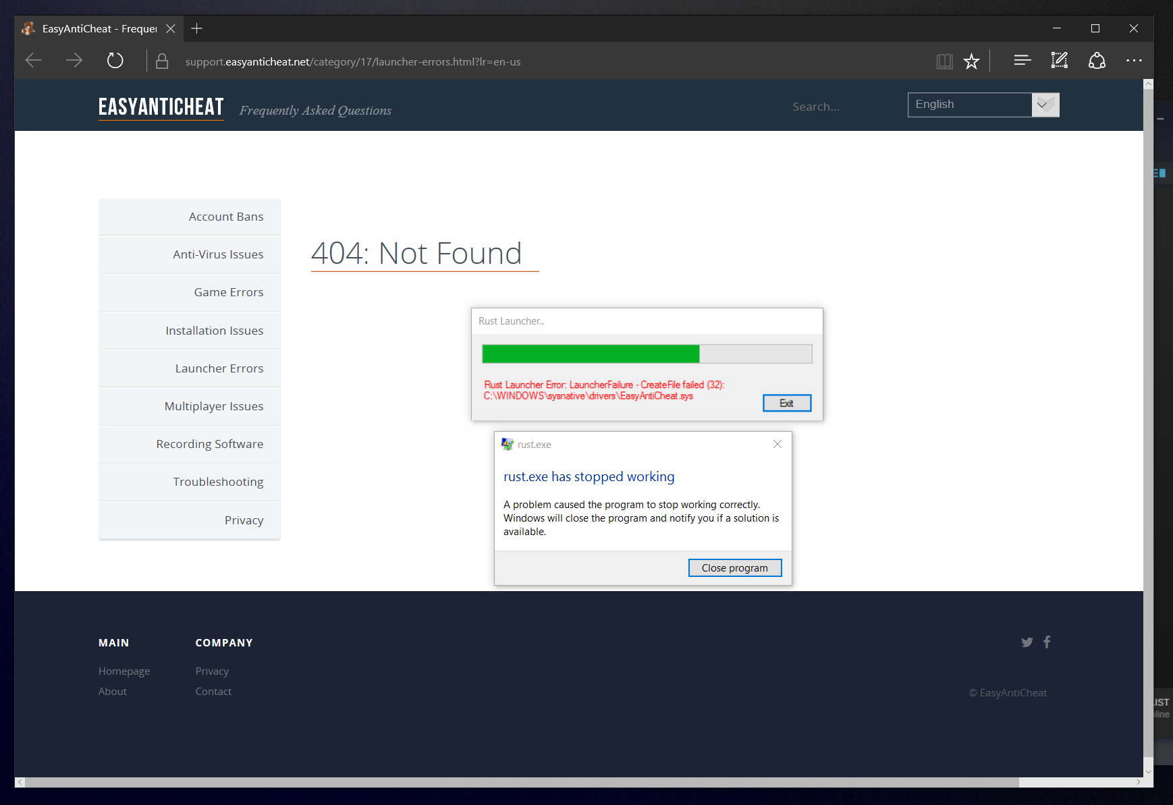Maximize the browser window

[x=1095, y=28]
